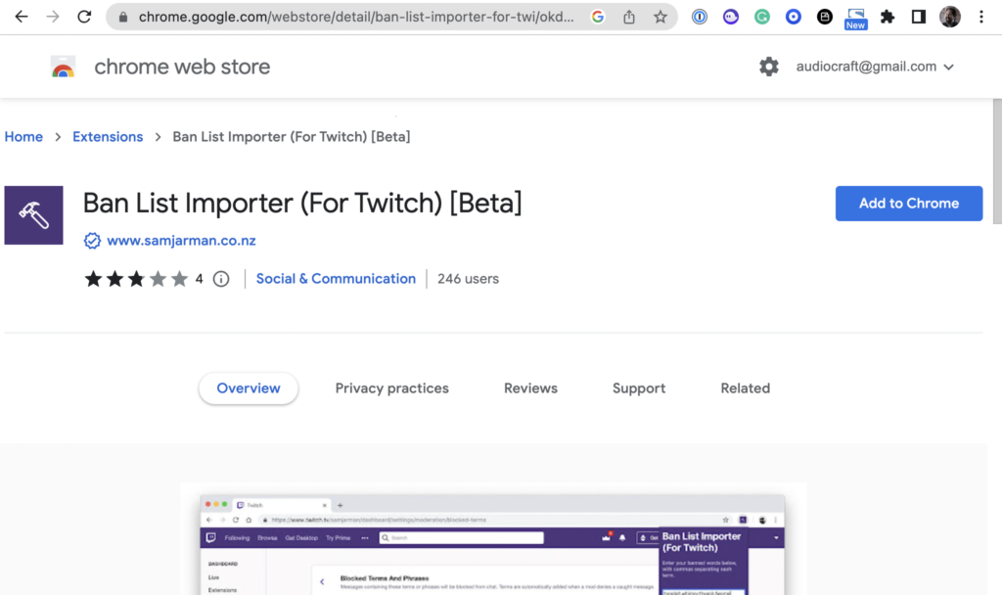Switch to Privacy practices tab
Viewport: 1002px width, 595px height.
pos(391,389)
